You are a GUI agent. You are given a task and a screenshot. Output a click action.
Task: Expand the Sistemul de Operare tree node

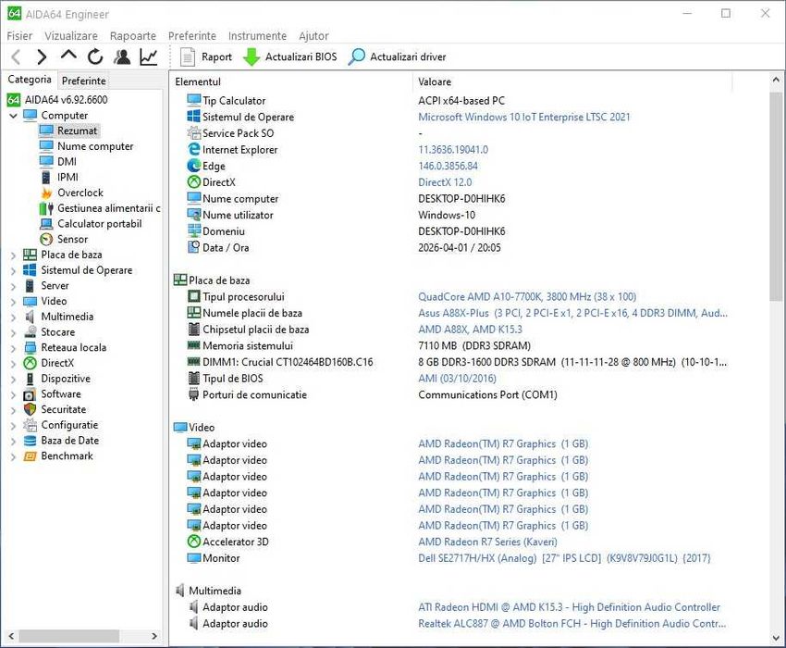click(x=14, y=270)
